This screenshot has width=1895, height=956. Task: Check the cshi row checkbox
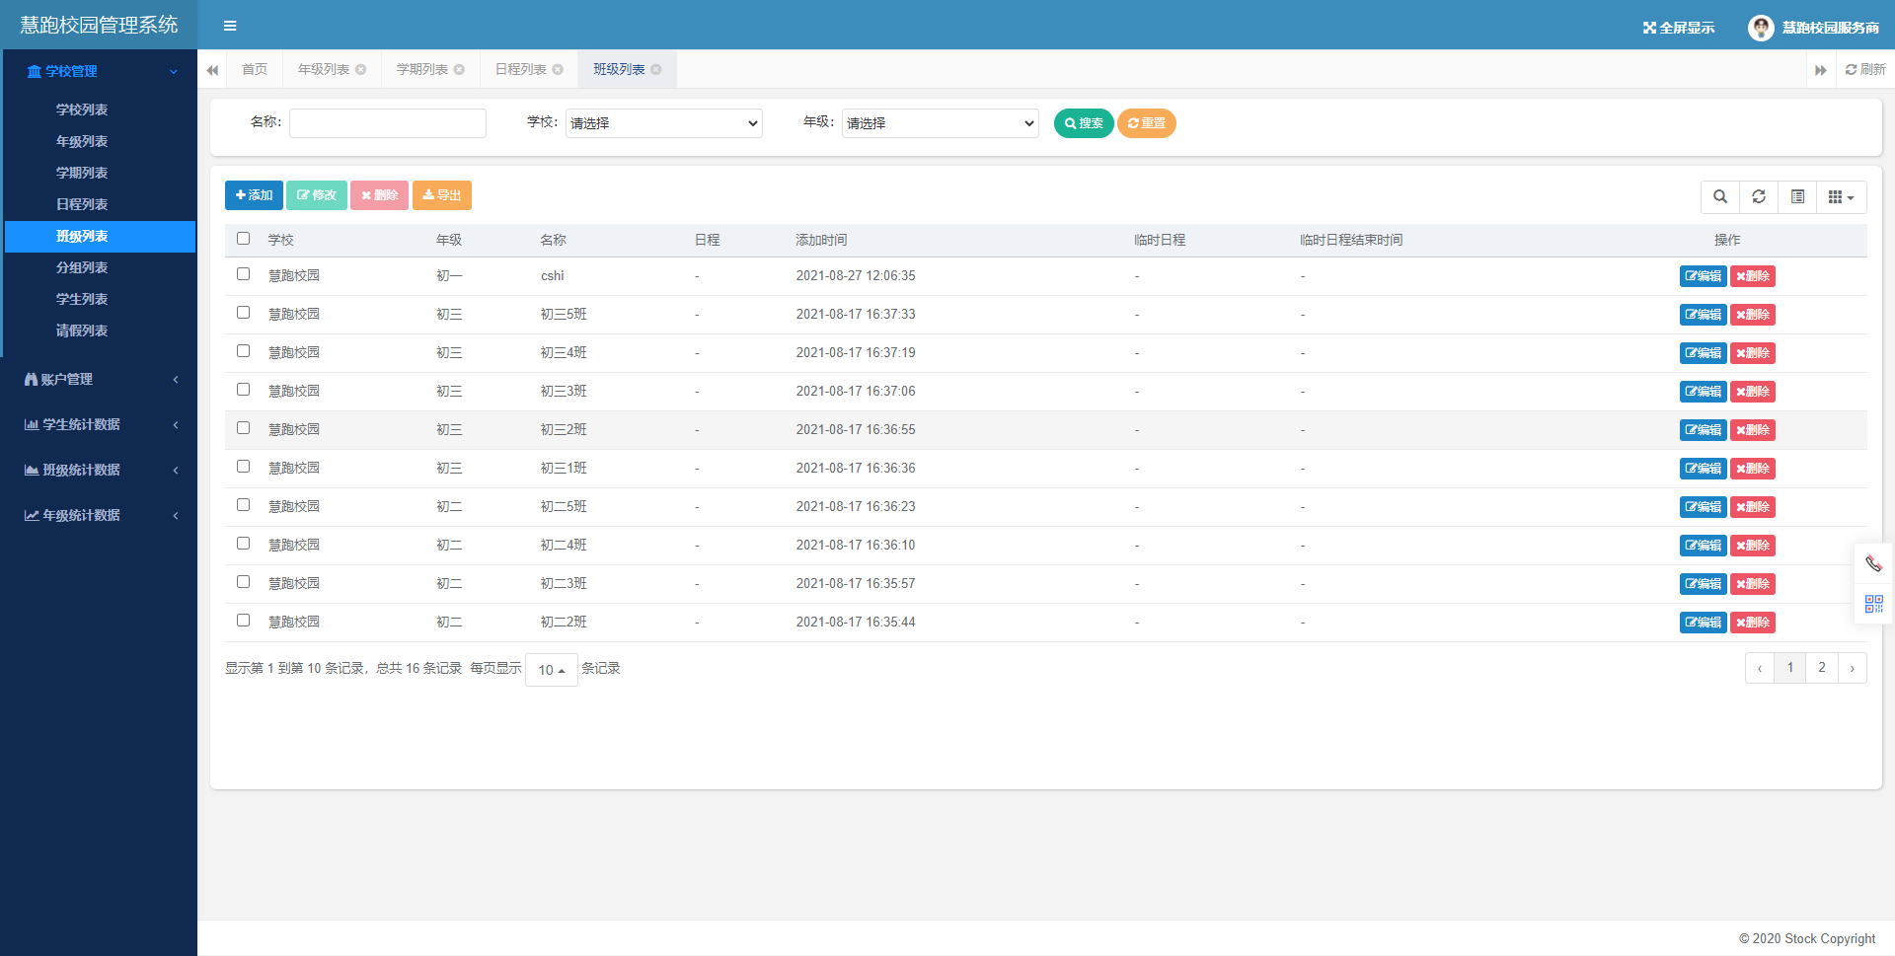(244, 274)
